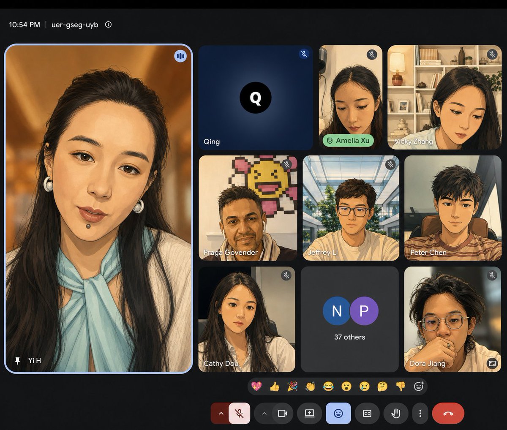Click the muted mic icon on Jeffrey Li's tile
The width and height of the screenshot is (507, 430).
(x=391, y=164)
